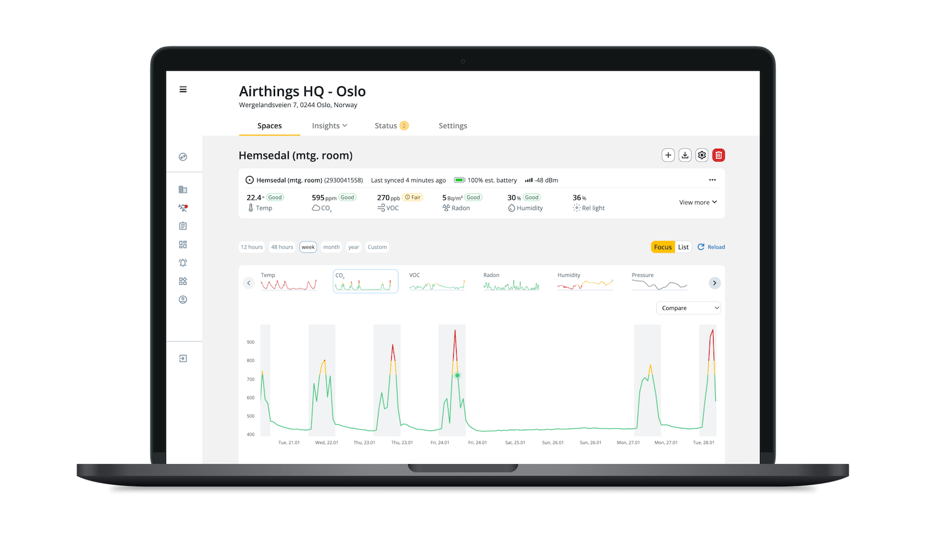Click the Reload link
This screenshot has width=926, height=560.
coord(711,247)
